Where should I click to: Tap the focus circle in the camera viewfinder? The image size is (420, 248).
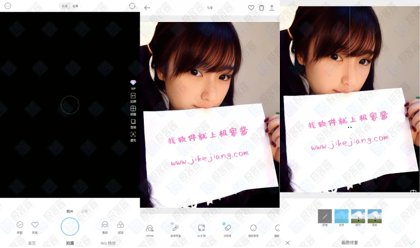point(70,105)
